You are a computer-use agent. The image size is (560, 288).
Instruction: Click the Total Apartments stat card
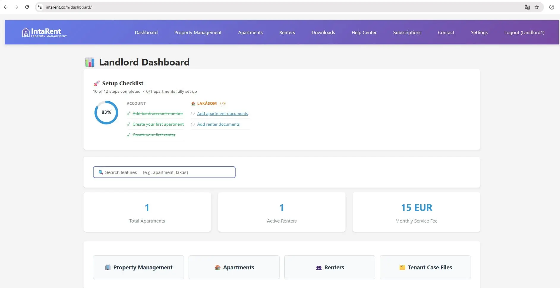tap(147, 212)
